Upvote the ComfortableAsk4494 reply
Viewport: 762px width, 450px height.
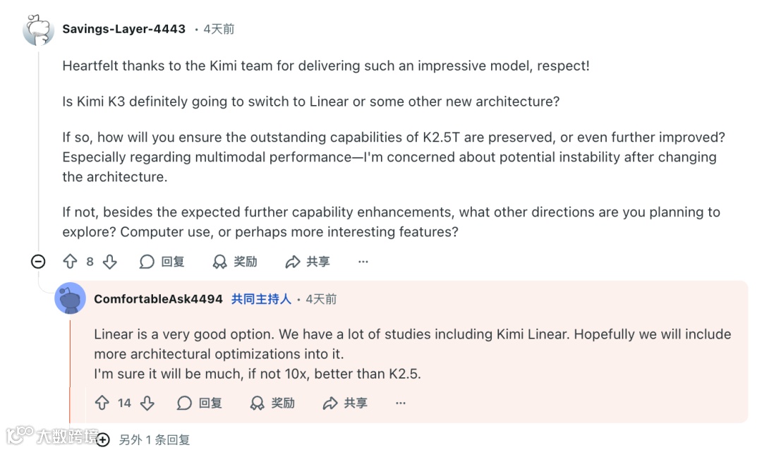pos(102,403)
